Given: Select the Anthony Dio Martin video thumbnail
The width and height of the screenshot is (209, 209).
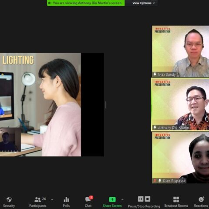Looking at the screenshot, I should tap(180, 104).
